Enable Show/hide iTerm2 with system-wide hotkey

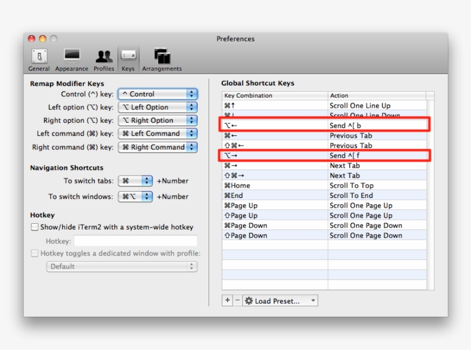(35, 227)
